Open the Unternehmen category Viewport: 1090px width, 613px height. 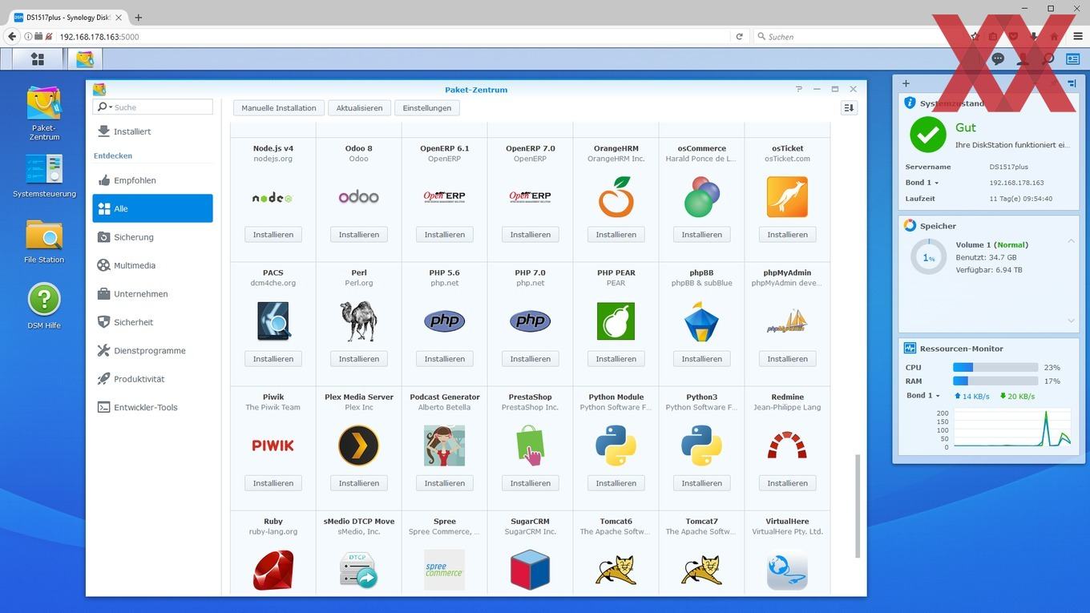click(152, 294)
